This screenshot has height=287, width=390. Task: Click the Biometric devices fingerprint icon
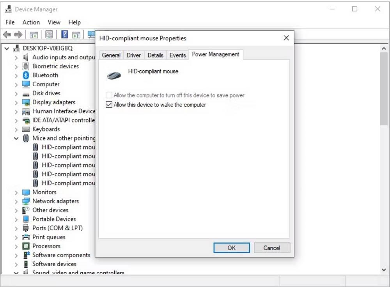point(26,66)
